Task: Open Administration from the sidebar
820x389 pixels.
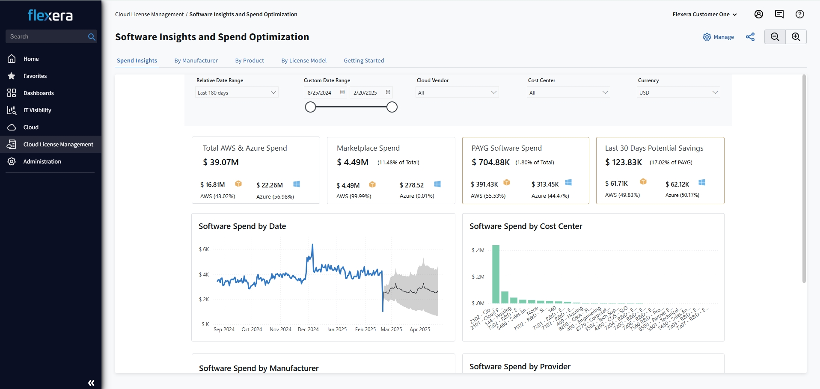Action: [42, 161]
